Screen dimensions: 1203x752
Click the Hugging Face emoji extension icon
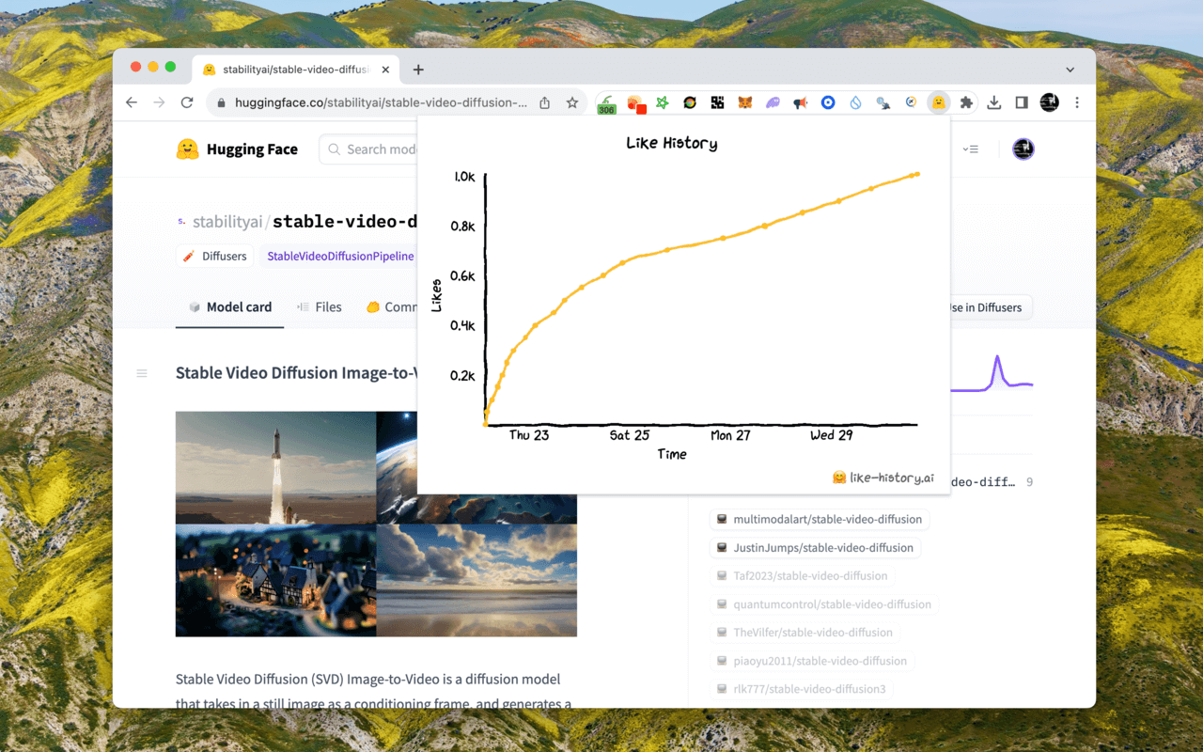(x=938, y=102)
